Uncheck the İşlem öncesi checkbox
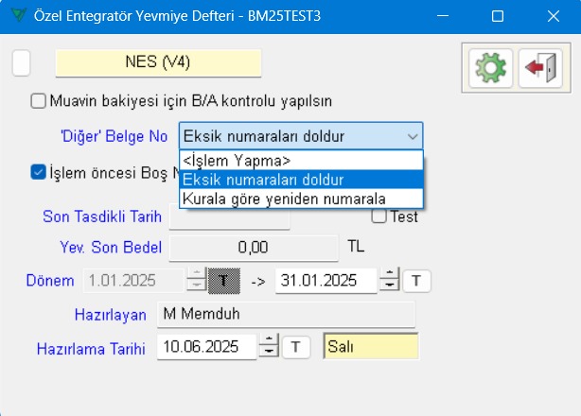Image resolution: width=581 pixels, height=416 pixels. (x=38, y=171)
